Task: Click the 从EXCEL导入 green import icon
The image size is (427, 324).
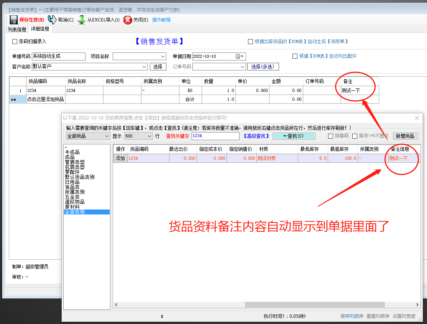Action: tap(82, 20)
